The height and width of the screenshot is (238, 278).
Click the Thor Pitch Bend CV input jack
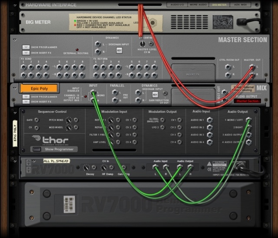pyautogui.click(x=76, y=120)
